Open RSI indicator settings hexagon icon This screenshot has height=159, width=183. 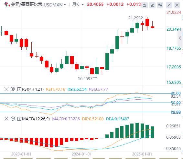[13, 89]
